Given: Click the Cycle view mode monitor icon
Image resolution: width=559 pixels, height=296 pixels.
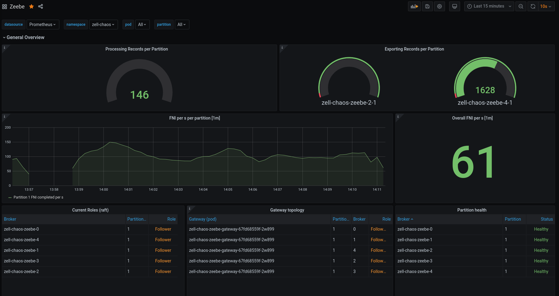Looking at the screenshot, I should click(x=454, y=6).
